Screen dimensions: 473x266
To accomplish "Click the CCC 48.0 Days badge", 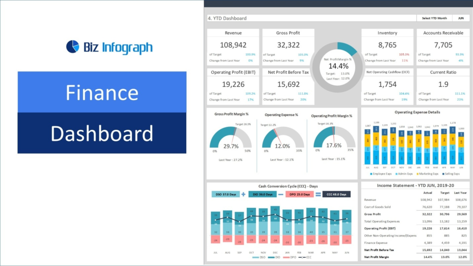I will click(336, 194).
